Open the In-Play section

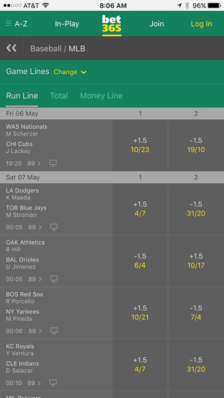pyautogui.click(x=67, y=24)
